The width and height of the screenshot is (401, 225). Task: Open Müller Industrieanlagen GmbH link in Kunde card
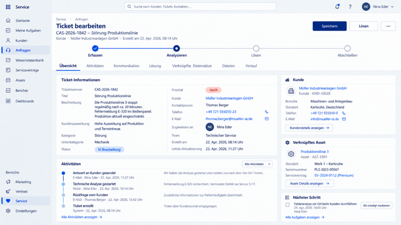pyautogui.click(x=323, y=88)
